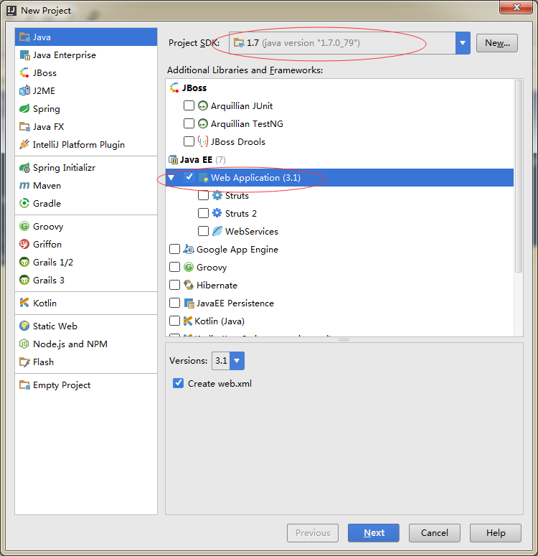Select Java Enterprise project category
This screenshot has width=538, height=556.
pyautogui.click(x=86, y=55)
